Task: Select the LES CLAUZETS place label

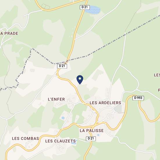Action: (x=61, y=141)
